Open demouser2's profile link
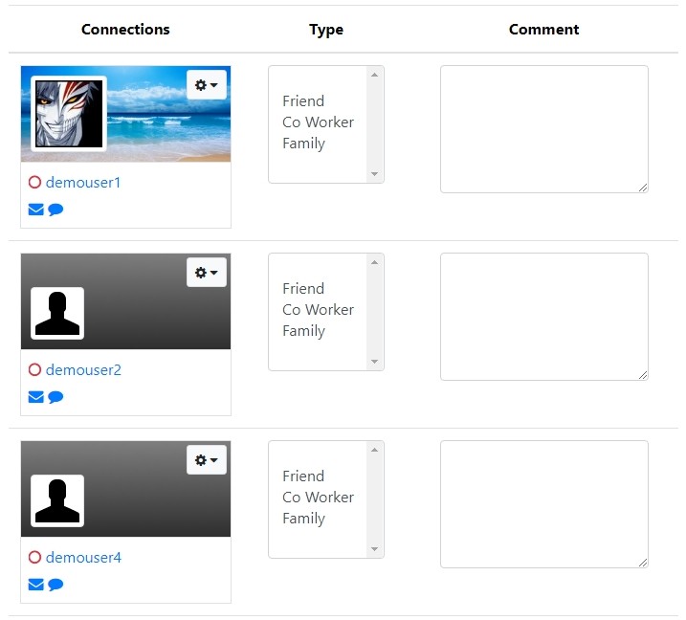This screenshot has height=620, width=686. (x=83, y=370)
